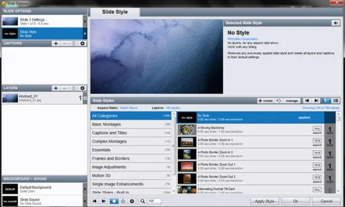Open Captions settings gear icon
Screen dimensions: 345x207
(x=82, y=44)
